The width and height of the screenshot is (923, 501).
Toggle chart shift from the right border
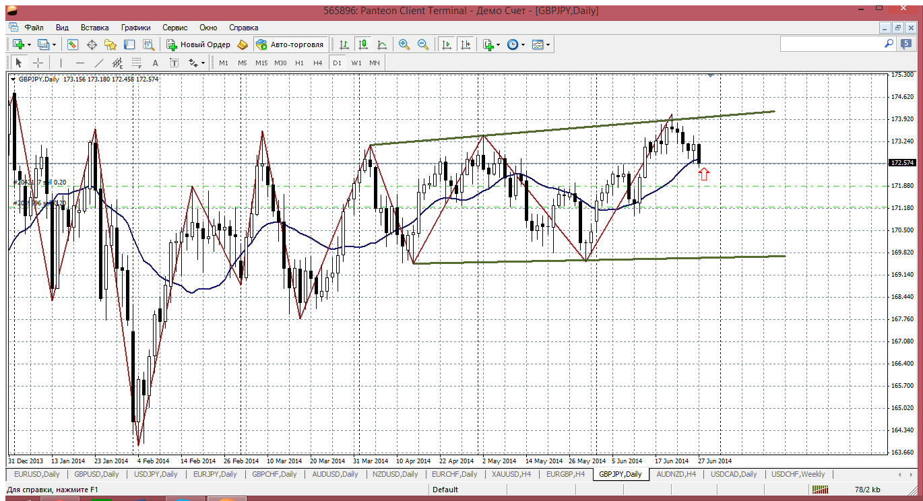(466, 44)
